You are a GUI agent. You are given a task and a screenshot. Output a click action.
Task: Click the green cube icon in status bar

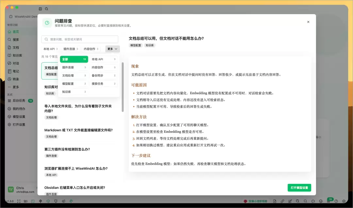click(48, 201)
